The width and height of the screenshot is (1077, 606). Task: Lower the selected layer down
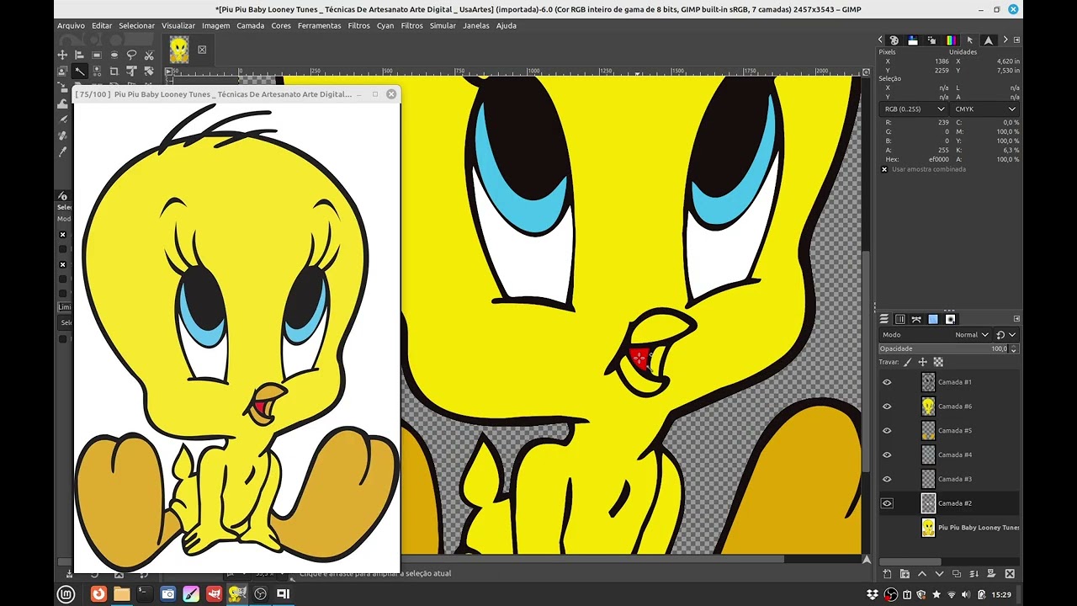click(x=939, y=574)
